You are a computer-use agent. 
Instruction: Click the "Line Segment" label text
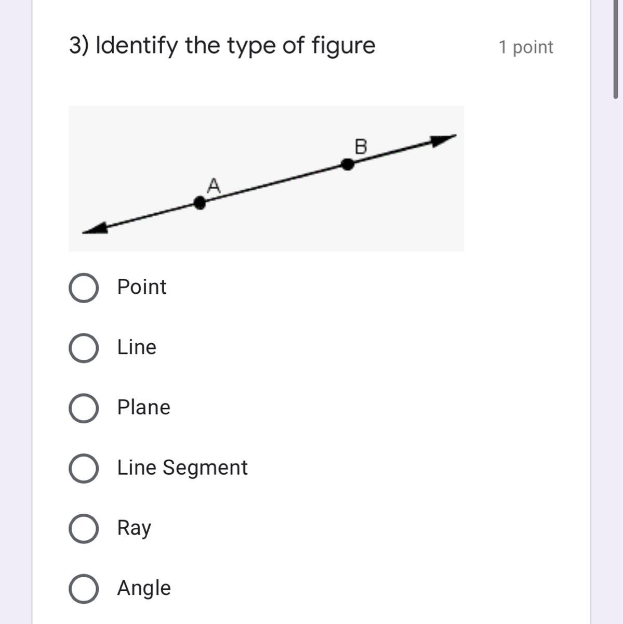click(x=182, y=467)
